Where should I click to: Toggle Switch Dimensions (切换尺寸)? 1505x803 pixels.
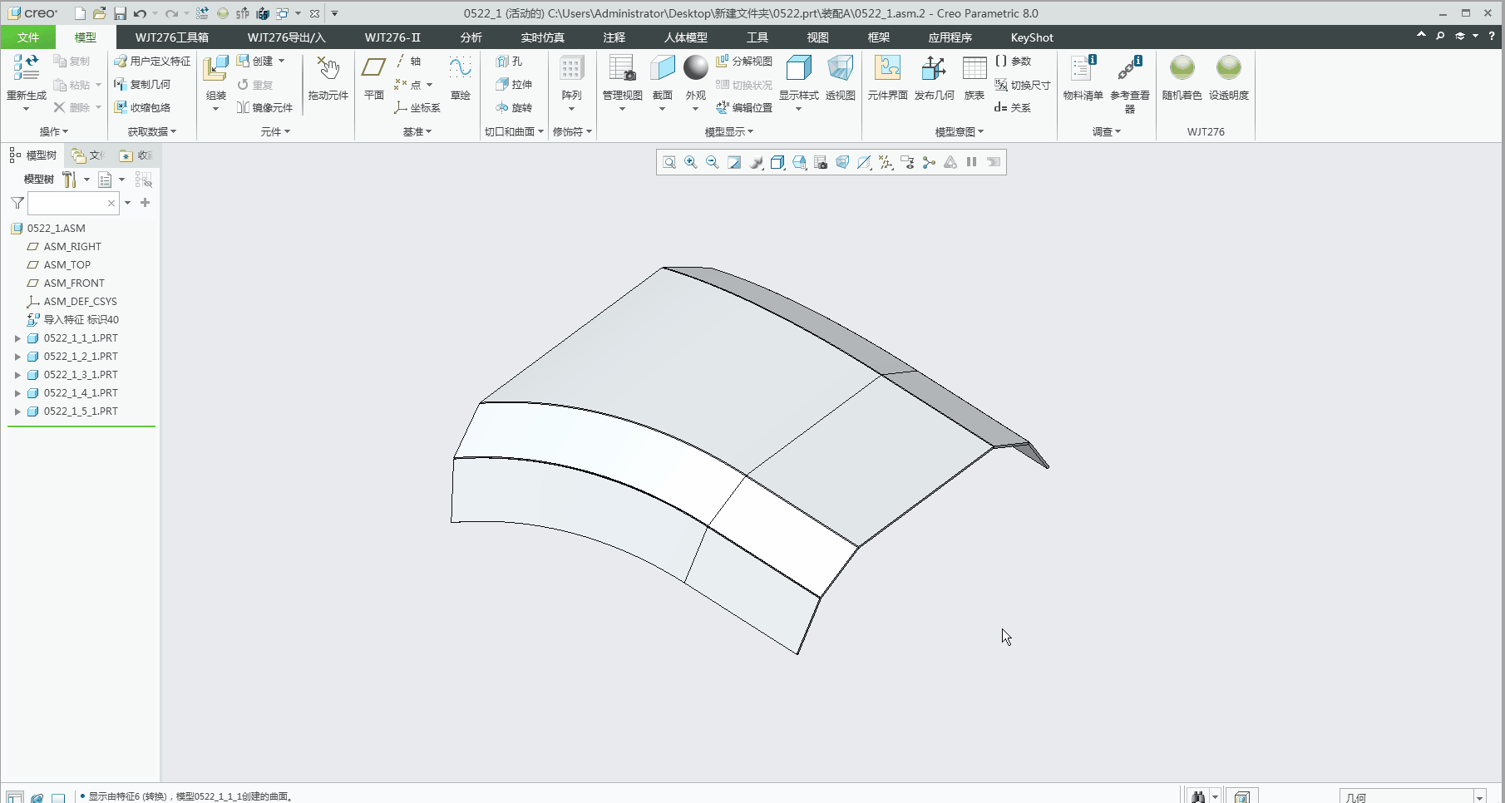[x=1023, y=85]
